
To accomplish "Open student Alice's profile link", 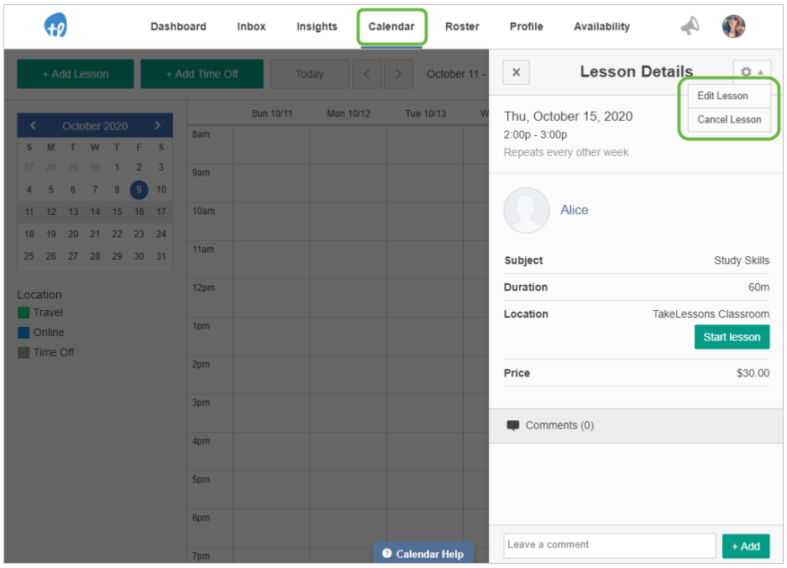I will [575, 210].
